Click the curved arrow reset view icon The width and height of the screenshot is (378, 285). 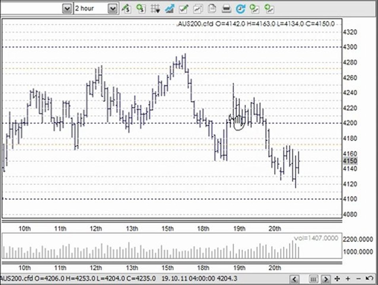point(369,279)
